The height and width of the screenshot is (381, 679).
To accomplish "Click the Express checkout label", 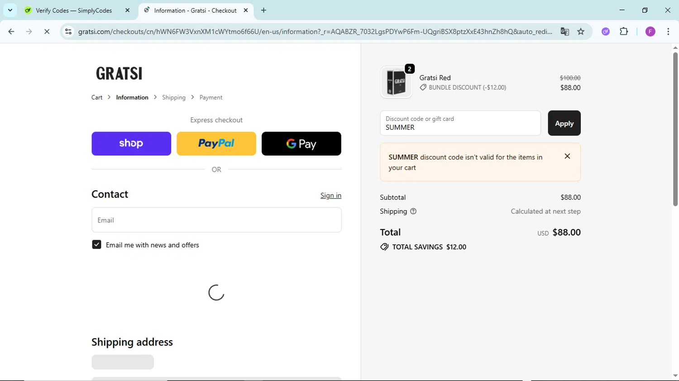I will pyautogui.click(x=216, y=120).
